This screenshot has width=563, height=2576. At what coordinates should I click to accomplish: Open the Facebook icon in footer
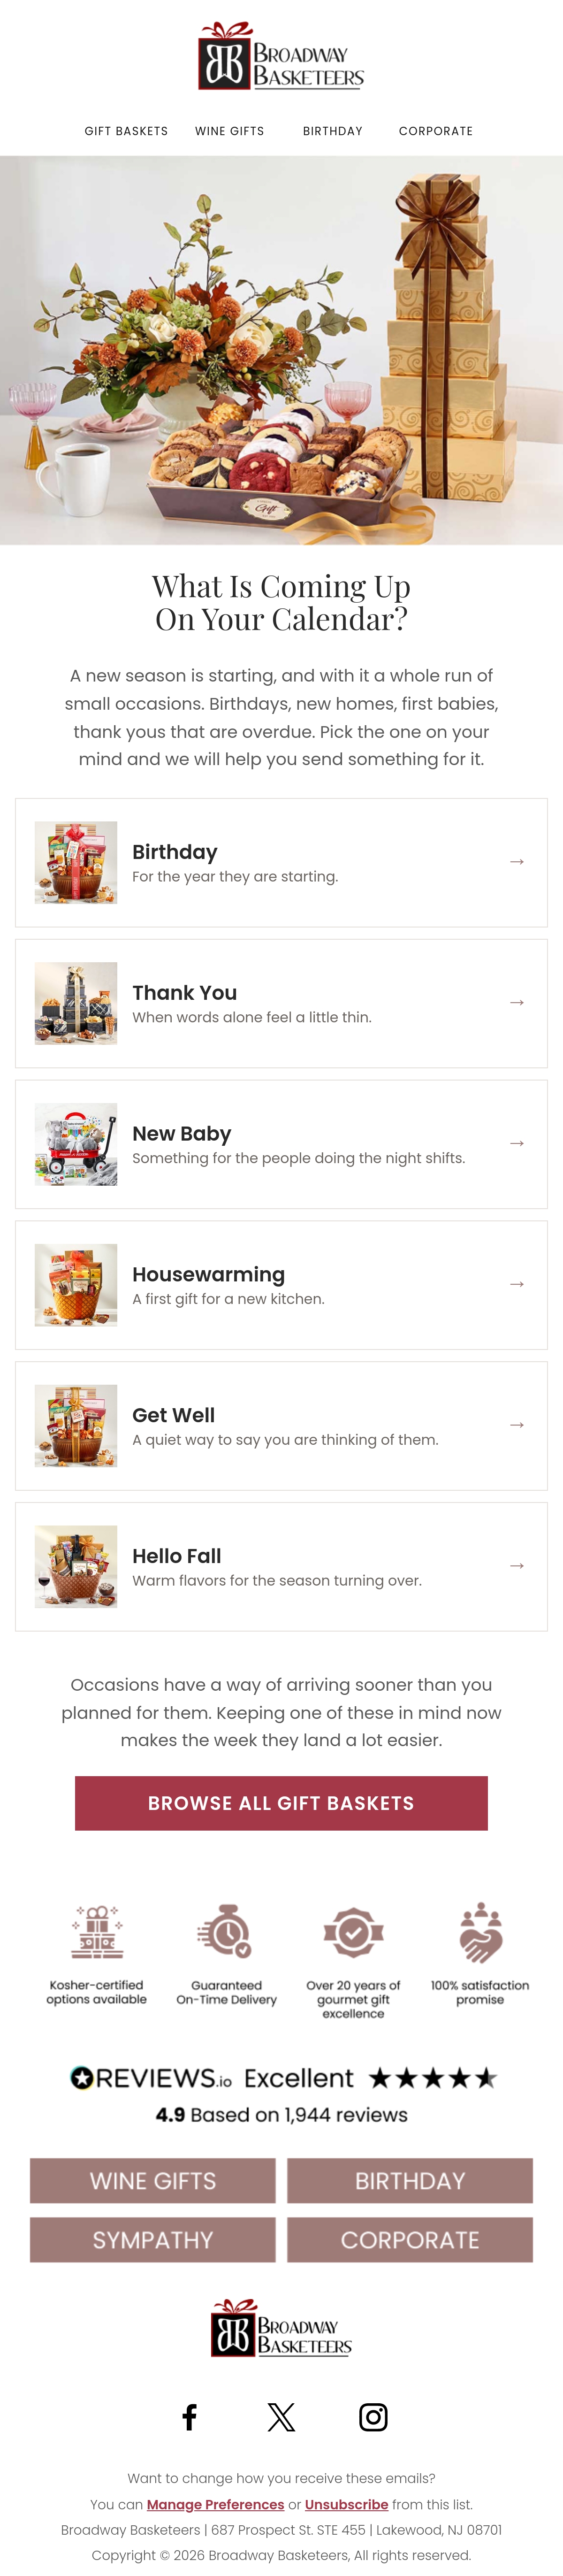(x=189, y=2417)
